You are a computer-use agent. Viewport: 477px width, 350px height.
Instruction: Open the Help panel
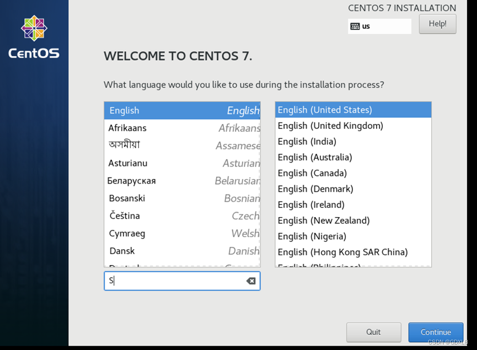tap(437, 24)
